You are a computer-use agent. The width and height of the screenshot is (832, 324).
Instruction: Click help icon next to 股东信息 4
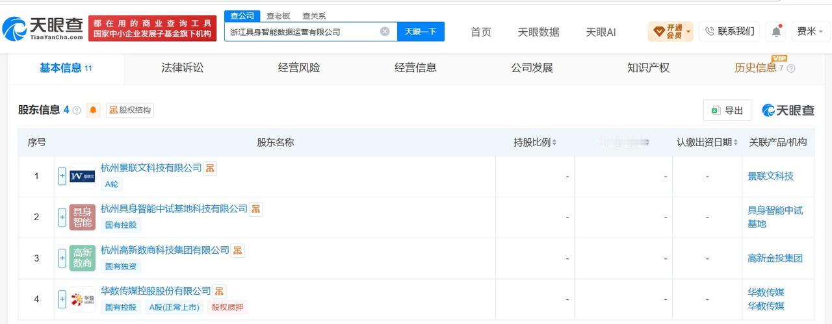[x=77, y=110]
